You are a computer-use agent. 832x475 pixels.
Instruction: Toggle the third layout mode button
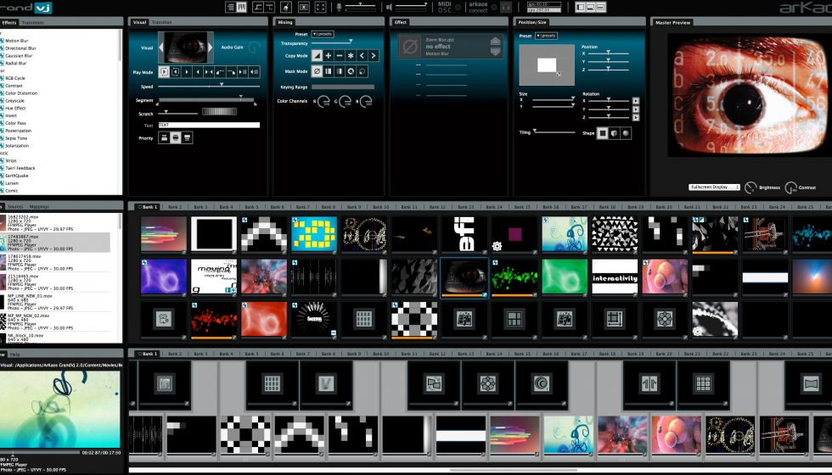pos(601,7)
